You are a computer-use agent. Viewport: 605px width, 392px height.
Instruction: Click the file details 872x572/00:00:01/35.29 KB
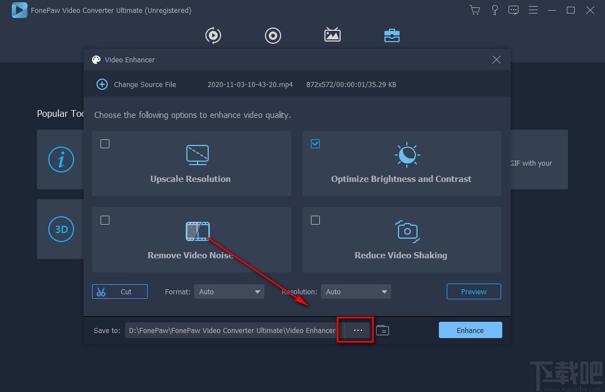click(x=351, y=85)
